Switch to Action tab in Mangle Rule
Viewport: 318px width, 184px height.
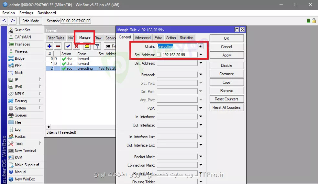(171, 38)
